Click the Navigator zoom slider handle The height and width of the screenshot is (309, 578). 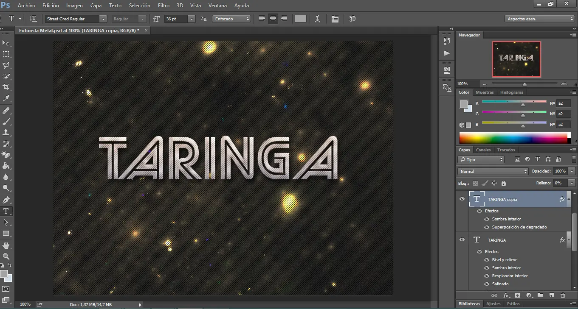point(524,84)
